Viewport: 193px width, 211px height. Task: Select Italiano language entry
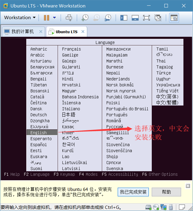pyautogui.click(x=71, y=109)
